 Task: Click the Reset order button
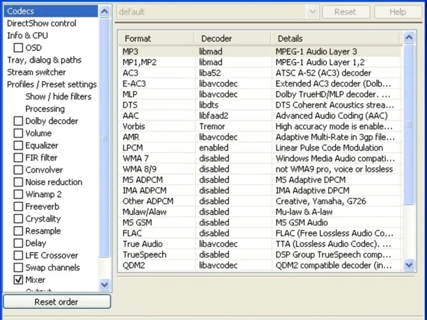pyautogui.click(x=57, y=302)
